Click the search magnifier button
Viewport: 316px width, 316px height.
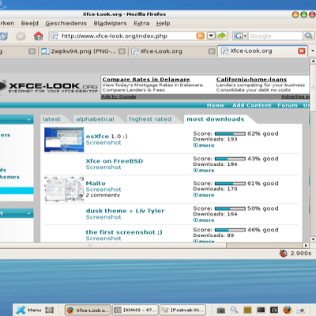point(308,36)
